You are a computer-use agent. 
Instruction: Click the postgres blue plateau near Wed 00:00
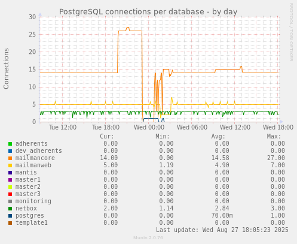[151, 119]
